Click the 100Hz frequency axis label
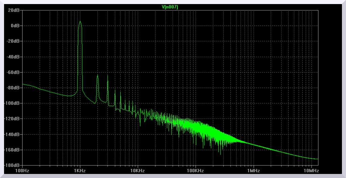The width and height of the screenshot is (346, 178). click(22, 171)
